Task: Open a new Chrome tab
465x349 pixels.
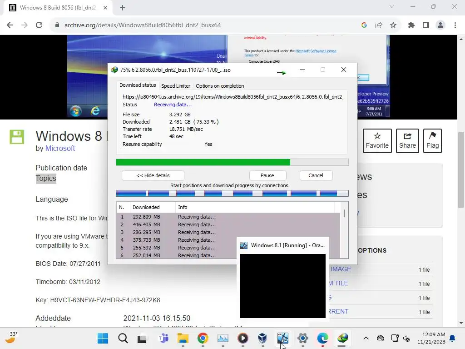Action: pyautogui.click(x=123, y=8)
